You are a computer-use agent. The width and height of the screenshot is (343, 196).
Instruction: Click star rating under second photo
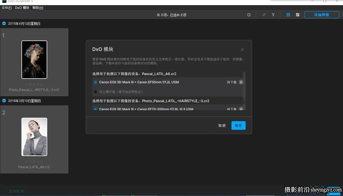(34, 161)
